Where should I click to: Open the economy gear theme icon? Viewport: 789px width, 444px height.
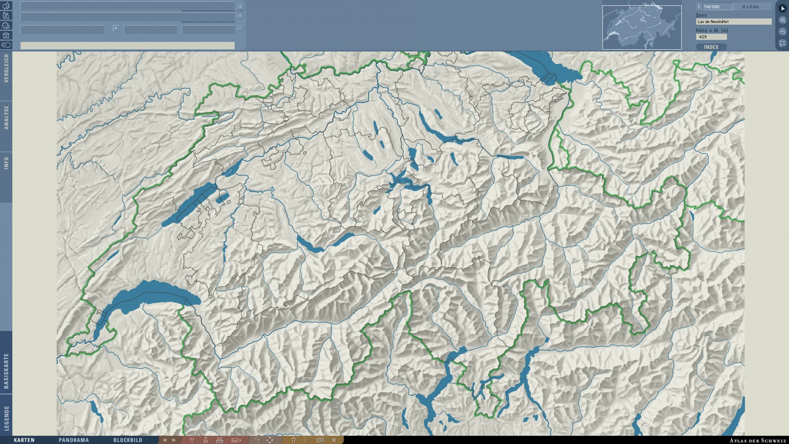coord(6,25)
